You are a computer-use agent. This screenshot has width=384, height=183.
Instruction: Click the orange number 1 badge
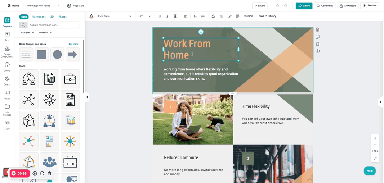pyautogui.click(x=170, y=107)
